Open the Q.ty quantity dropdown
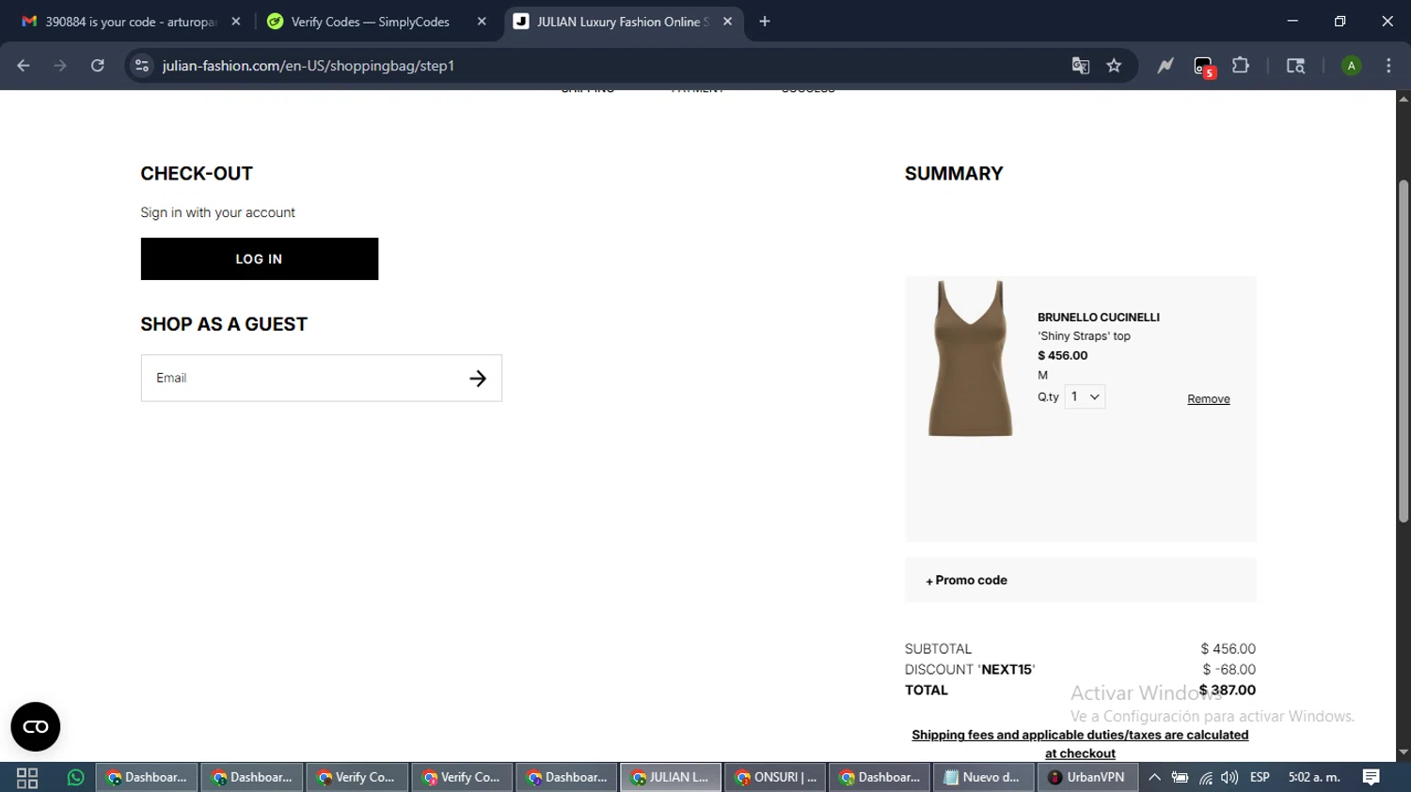Image resolution: width=1411 pixels, height=792 pixels. [x=1085, y=396]
